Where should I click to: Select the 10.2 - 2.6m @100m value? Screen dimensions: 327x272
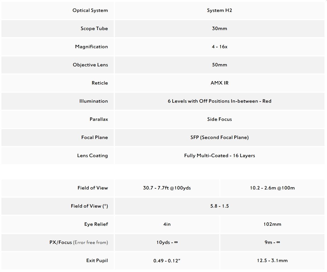(x=272, y=188)
